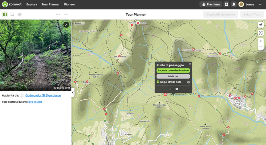Click the komoot logo

coord(12,4)
